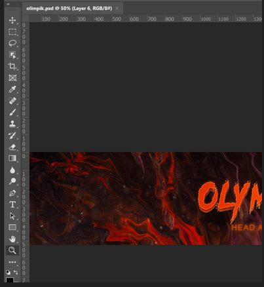Image resolution: width=264 pixels, height=287 pixels.
Task: Select the Dodge tool
Action: coord(12,182)
